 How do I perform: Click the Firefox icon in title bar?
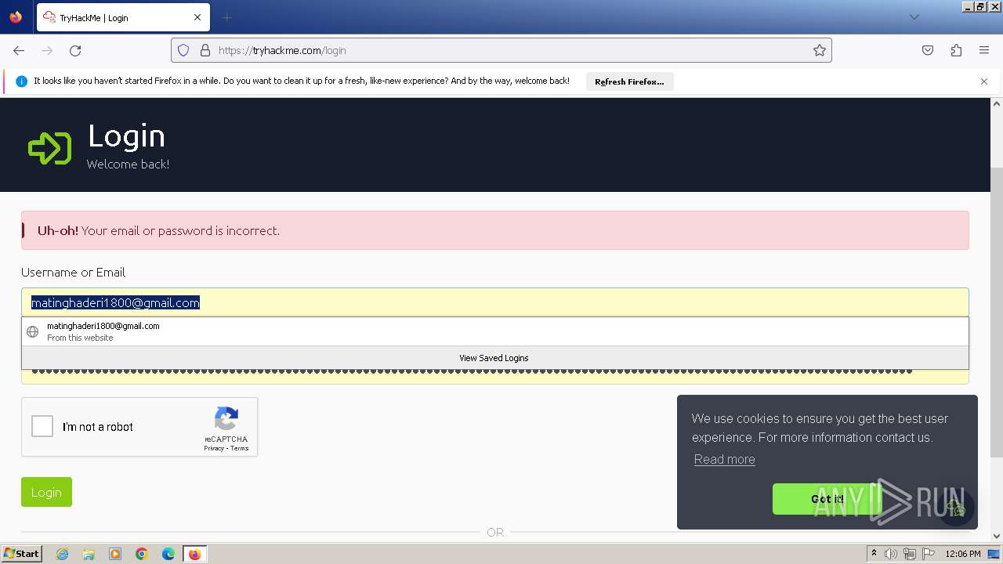(x=16, y=16)
